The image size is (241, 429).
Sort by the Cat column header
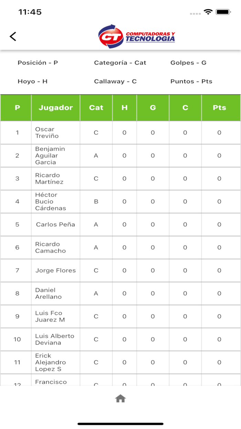click(x=96, y=108)
